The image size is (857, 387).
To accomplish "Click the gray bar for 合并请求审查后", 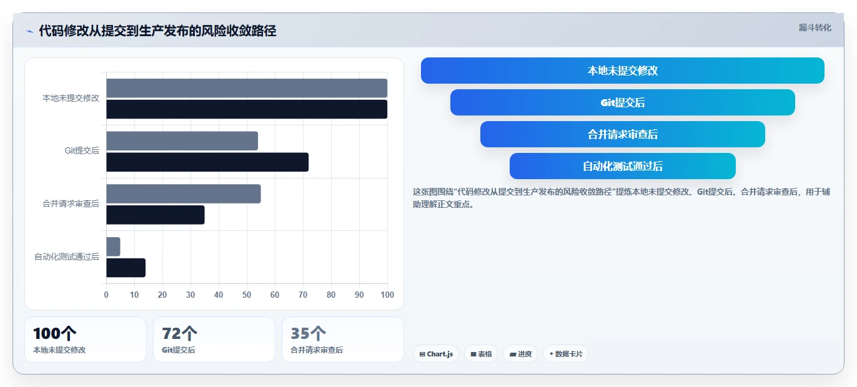I will 184,193.
